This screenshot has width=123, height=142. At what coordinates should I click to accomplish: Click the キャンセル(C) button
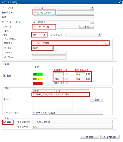110,137
